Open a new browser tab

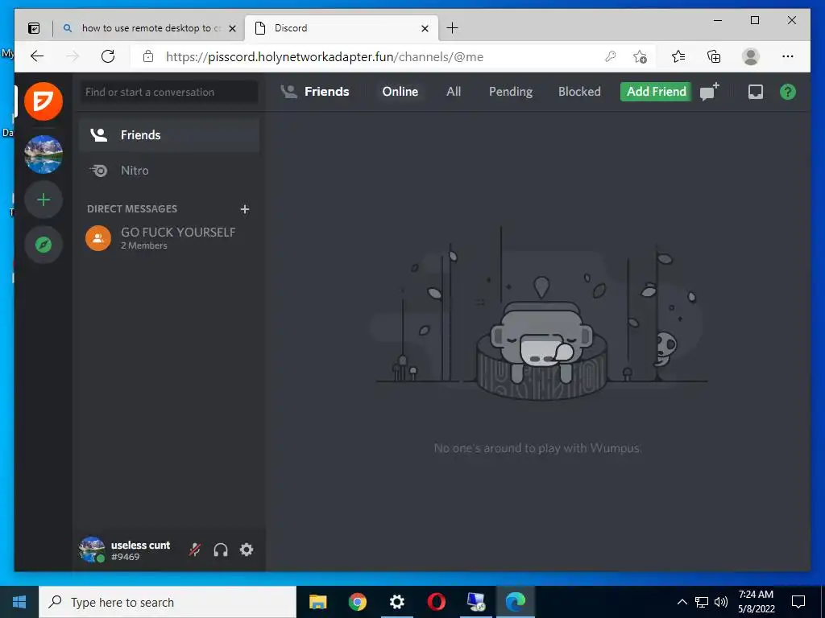pos(452,28)
